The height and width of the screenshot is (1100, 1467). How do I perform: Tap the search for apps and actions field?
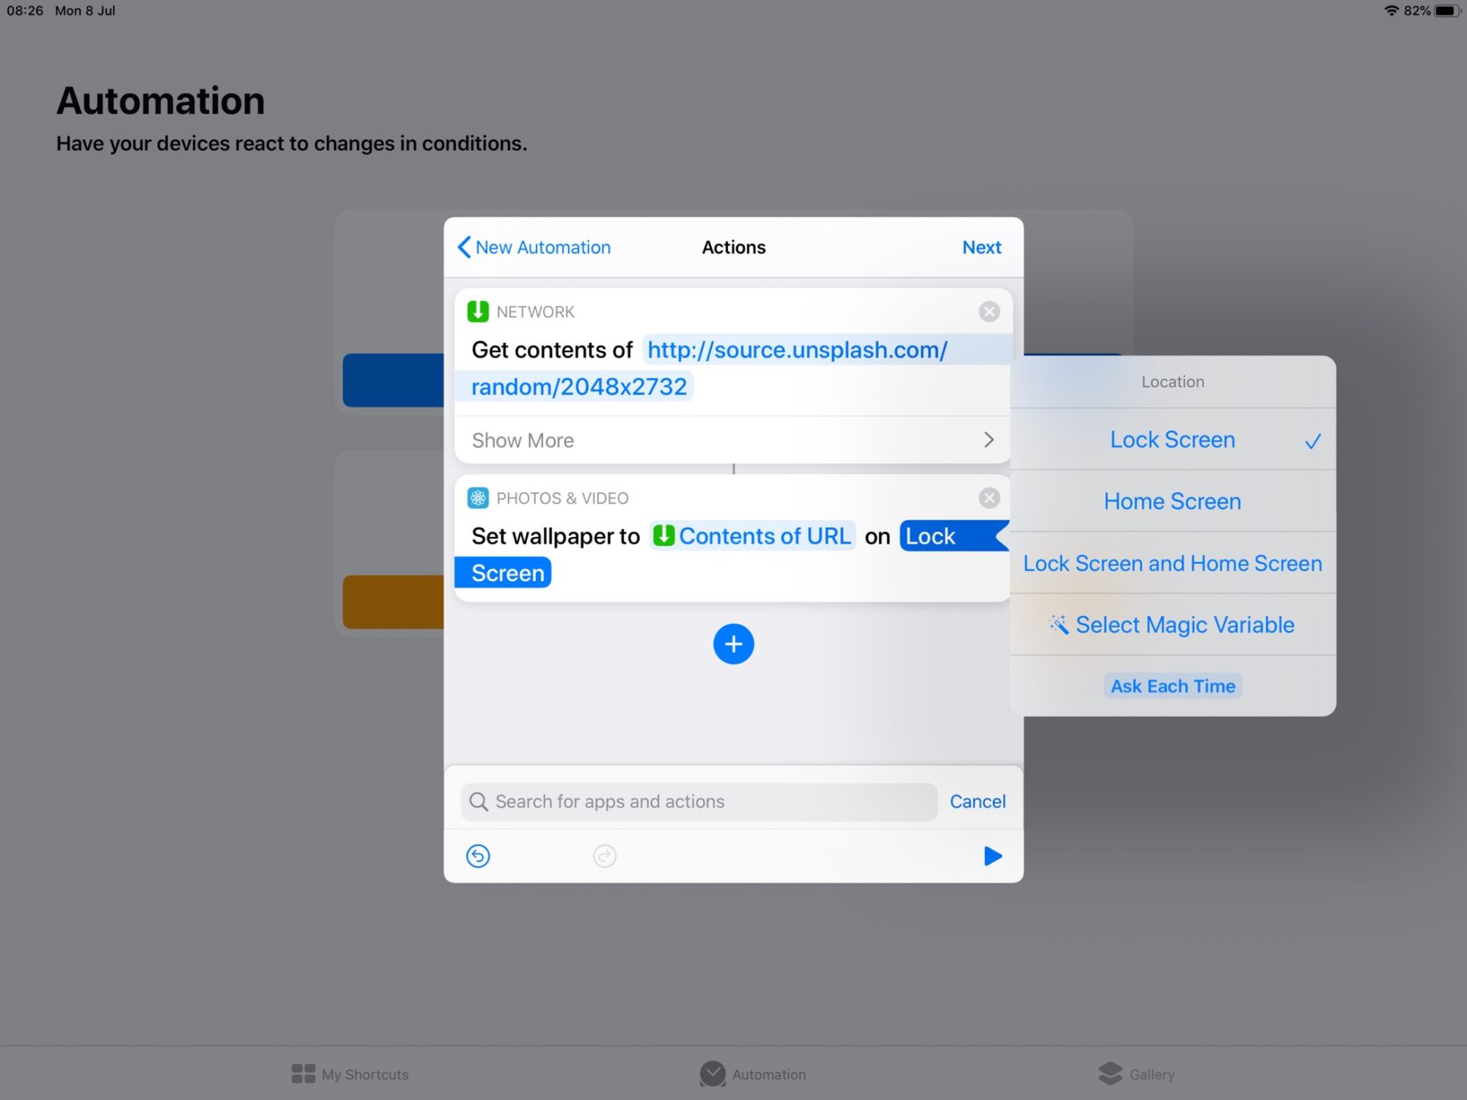[x=697, y=801]
